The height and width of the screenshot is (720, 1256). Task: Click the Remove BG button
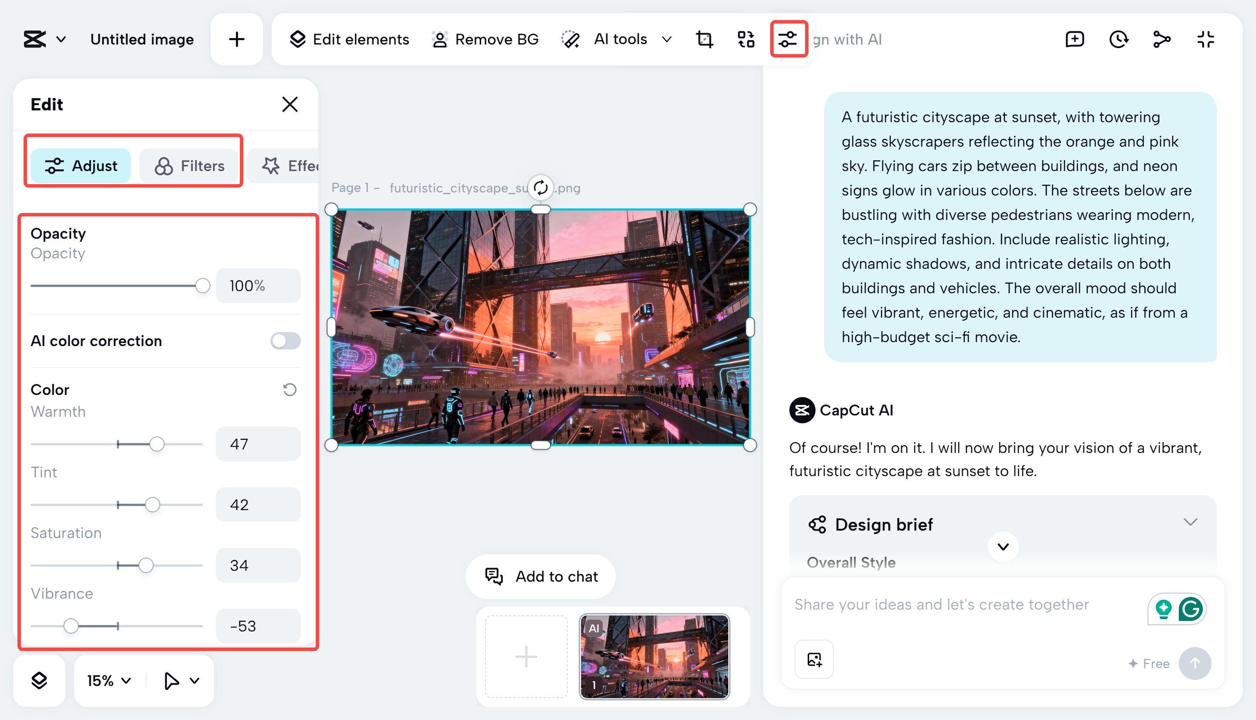[485, 39]
